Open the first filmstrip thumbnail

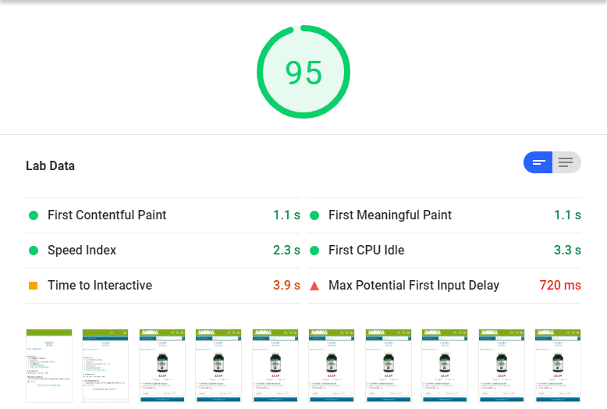pyautogui.click(x=48, y=365)
